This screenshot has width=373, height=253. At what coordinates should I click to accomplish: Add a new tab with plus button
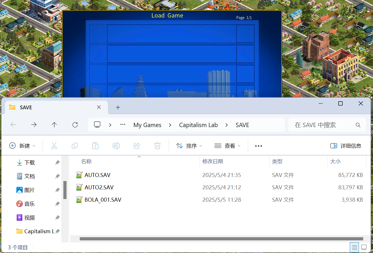pos(118,107)
